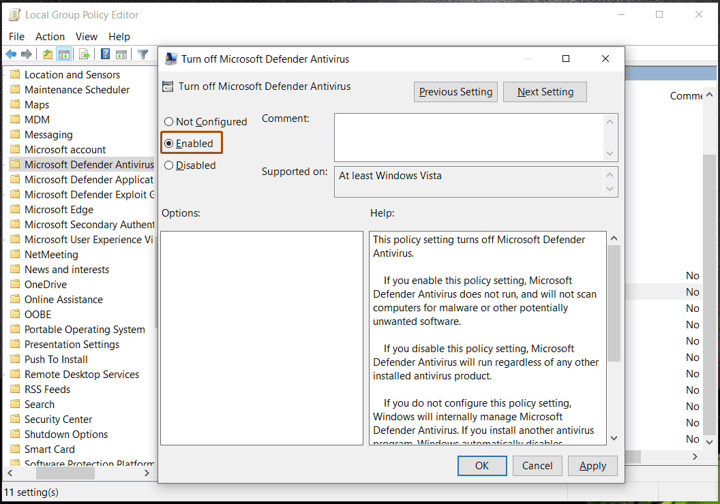Select Portable Operating System in the tree

tap(85, 329)
